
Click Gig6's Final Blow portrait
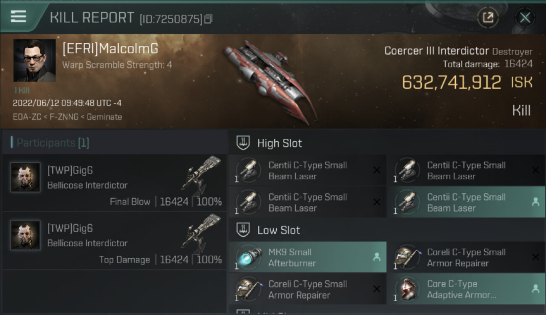click(26, 178)
